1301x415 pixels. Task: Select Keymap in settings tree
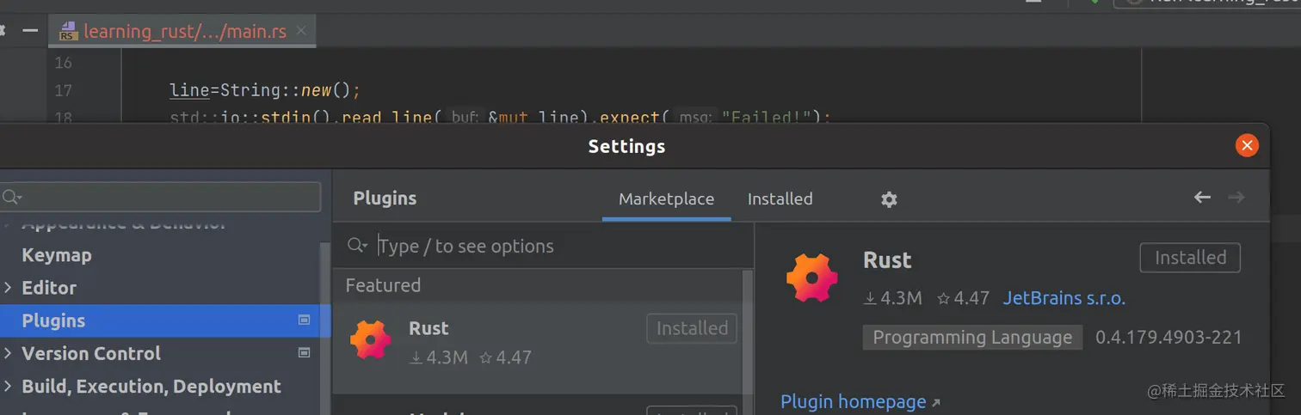tap(57, 255)
